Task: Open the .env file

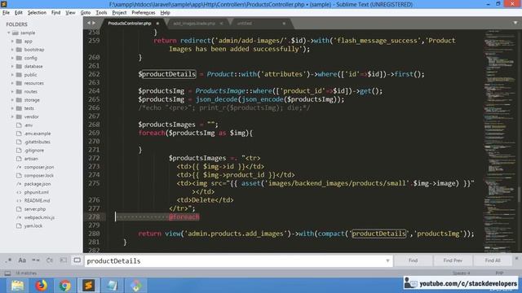Action: click(29, 125)
